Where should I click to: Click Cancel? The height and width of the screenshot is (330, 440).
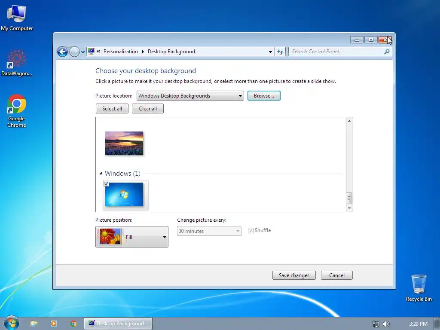pos(337,275)
